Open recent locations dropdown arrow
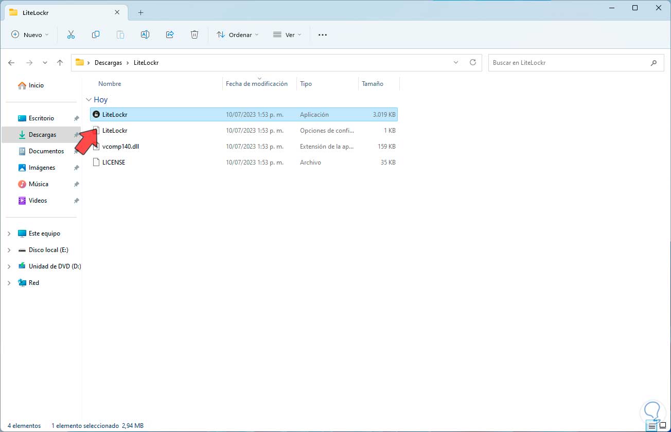This screenshot has width=671, height=432. 45,63
